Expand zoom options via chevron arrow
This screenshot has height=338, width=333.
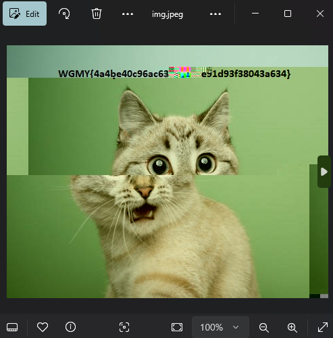[236, 327]
